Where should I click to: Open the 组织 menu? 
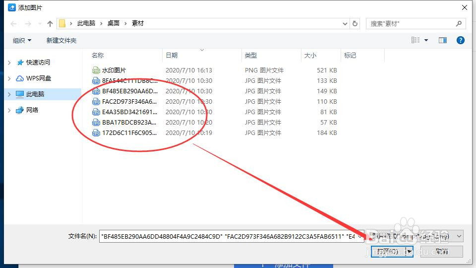coord(22,40)
